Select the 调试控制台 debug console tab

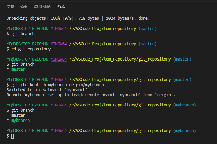(x=42, y=7)
